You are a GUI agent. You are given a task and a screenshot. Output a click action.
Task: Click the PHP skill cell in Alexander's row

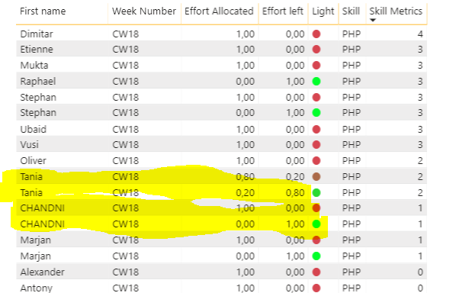pyautogui.click(x=352, y=272)
